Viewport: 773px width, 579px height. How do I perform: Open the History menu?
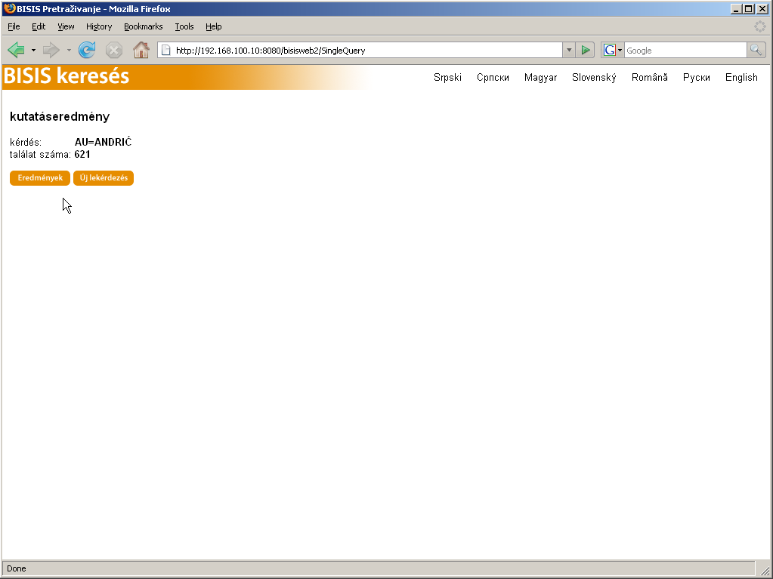(x=98, y=26)
